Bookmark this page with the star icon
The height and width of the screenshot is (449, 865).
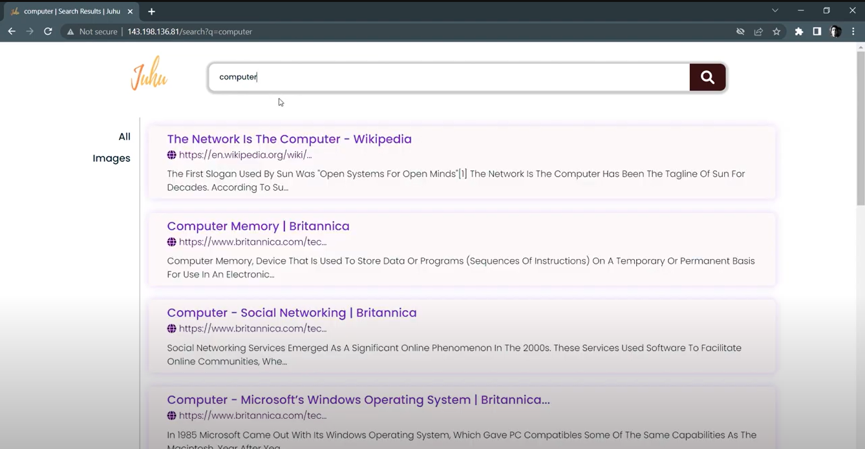[x=776, y=32]
